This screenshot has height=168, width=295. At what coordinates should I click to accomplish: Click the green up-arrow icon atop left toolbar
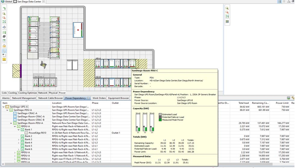4,8
